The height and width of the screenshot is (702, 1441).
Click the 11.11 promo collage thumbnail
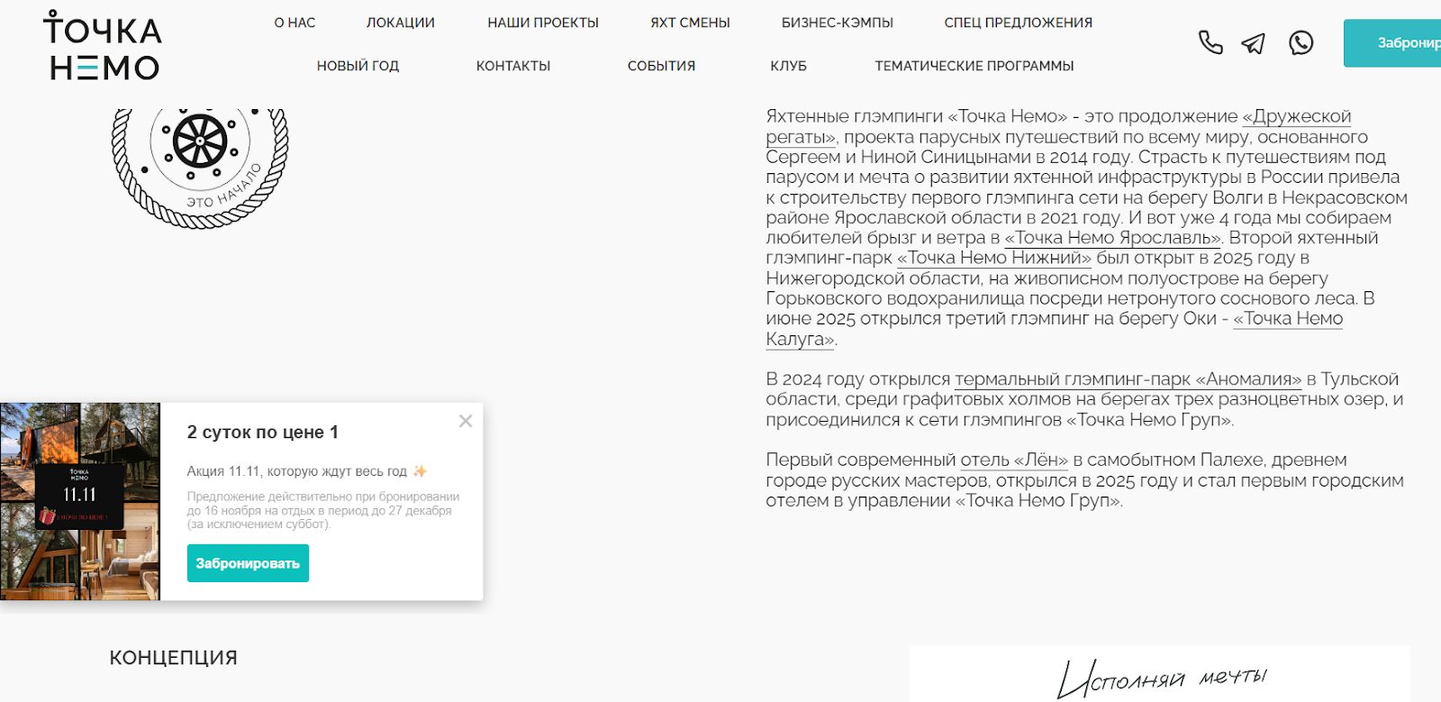80,502
